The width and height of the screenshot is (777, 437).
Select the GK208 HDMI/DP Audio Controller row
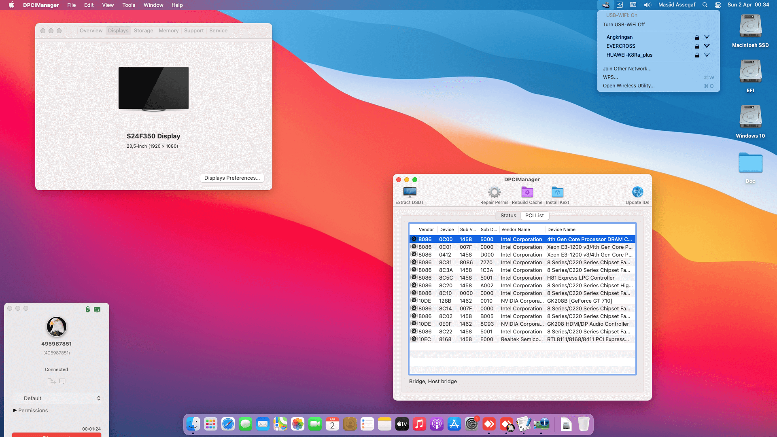(x=522, y=324)
